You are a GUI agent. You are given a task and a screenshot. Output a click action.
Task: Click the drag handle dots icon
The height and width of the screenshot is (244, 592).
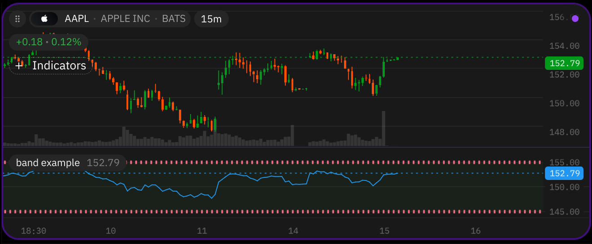(17, 19)
